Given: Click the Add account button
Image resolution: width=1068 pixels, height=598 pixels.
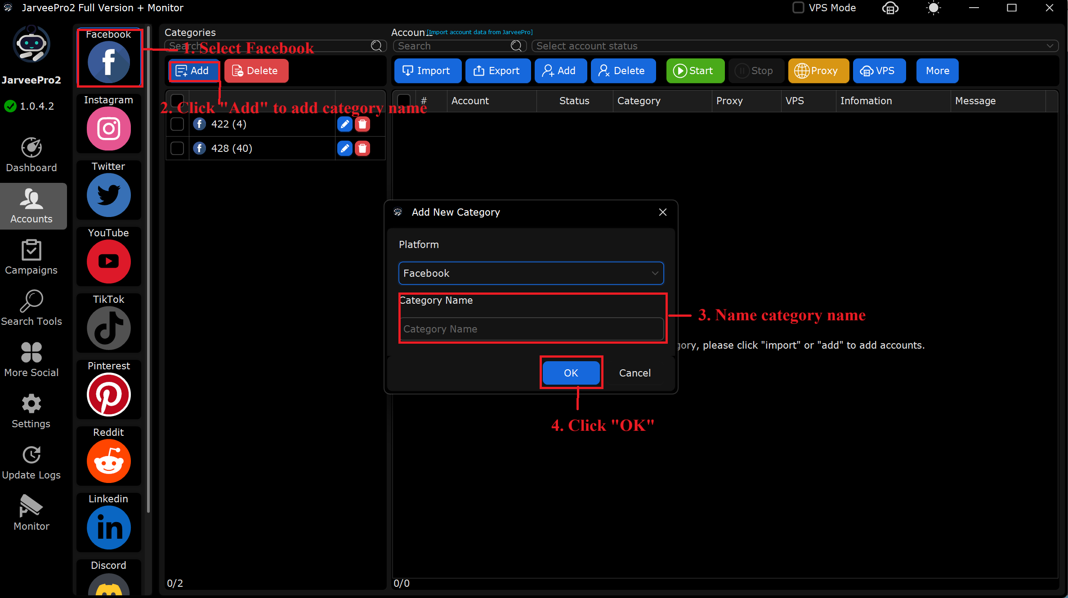Looking at the screenshot, I should pos(561,71).
